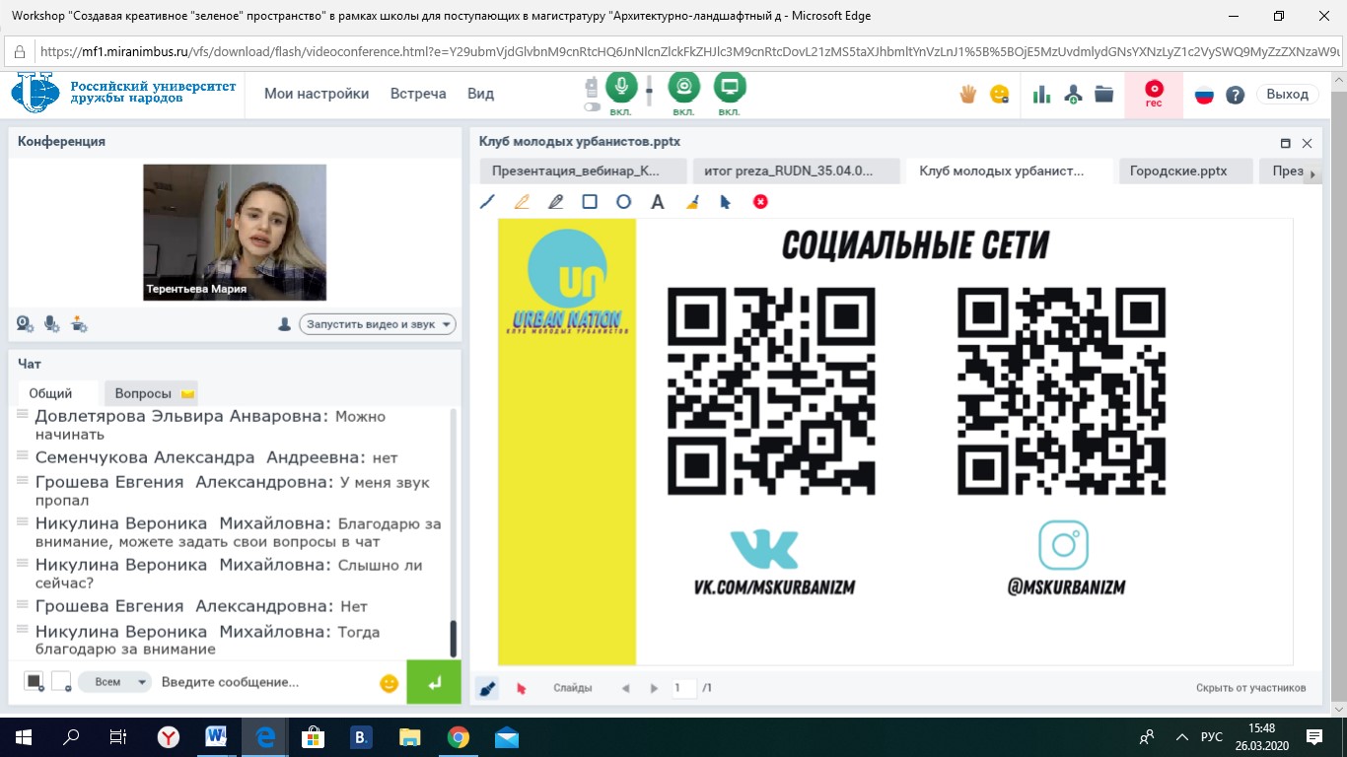This screenshot has height=757, width=1347.
Task: Switch to Городские.pptx tab
Action: pyautogui.click(x=1184, y=171)
